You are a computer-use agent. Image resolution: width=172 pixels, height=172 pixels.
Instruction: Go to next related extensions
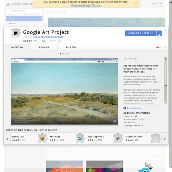pyautogui.click(x=165, y=139)
